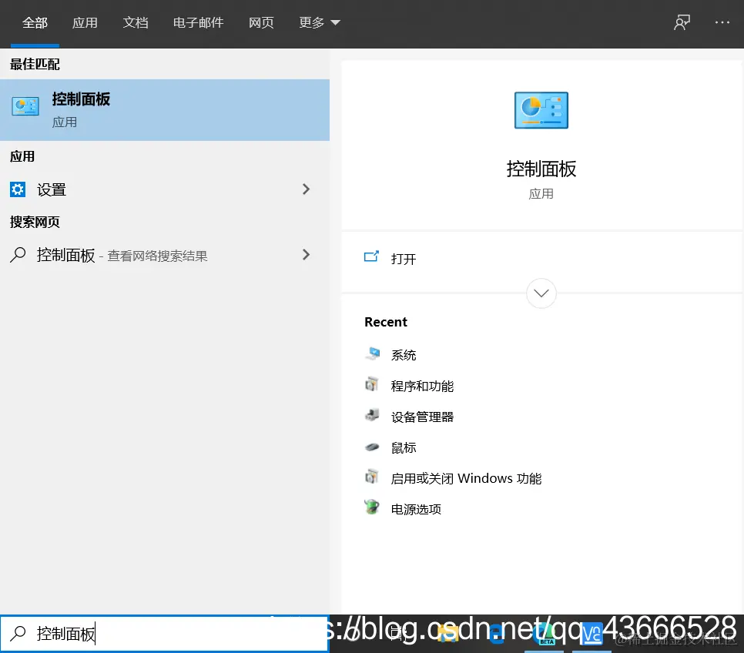The height and width of the screenshot is (653, 744).
Task: Open the 网页 search category
Action: click(x=261, y=22)
